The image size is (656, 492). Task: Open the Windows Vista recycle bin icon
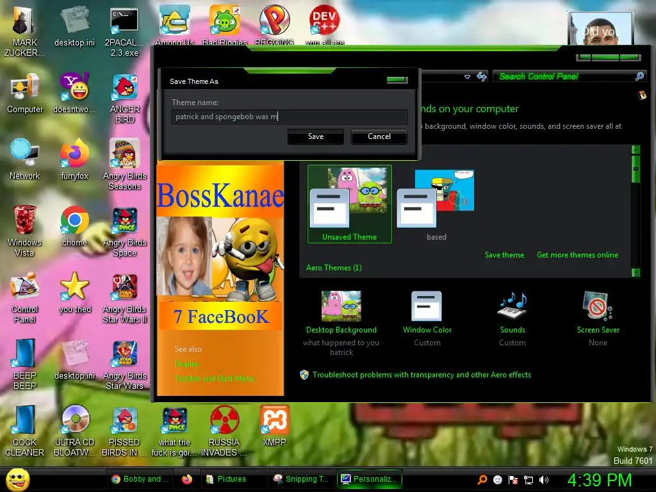click(25, 231)
